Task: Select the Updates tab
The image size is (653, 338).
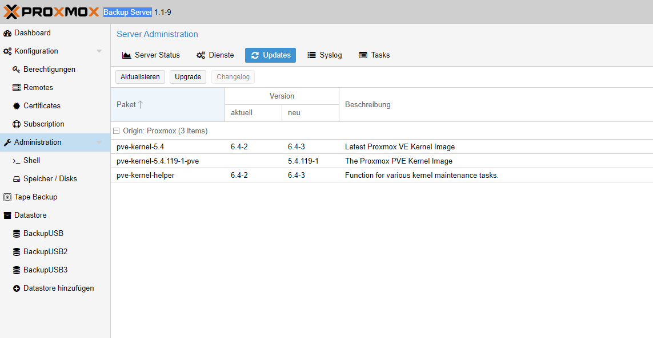Action: pos(270,55)
